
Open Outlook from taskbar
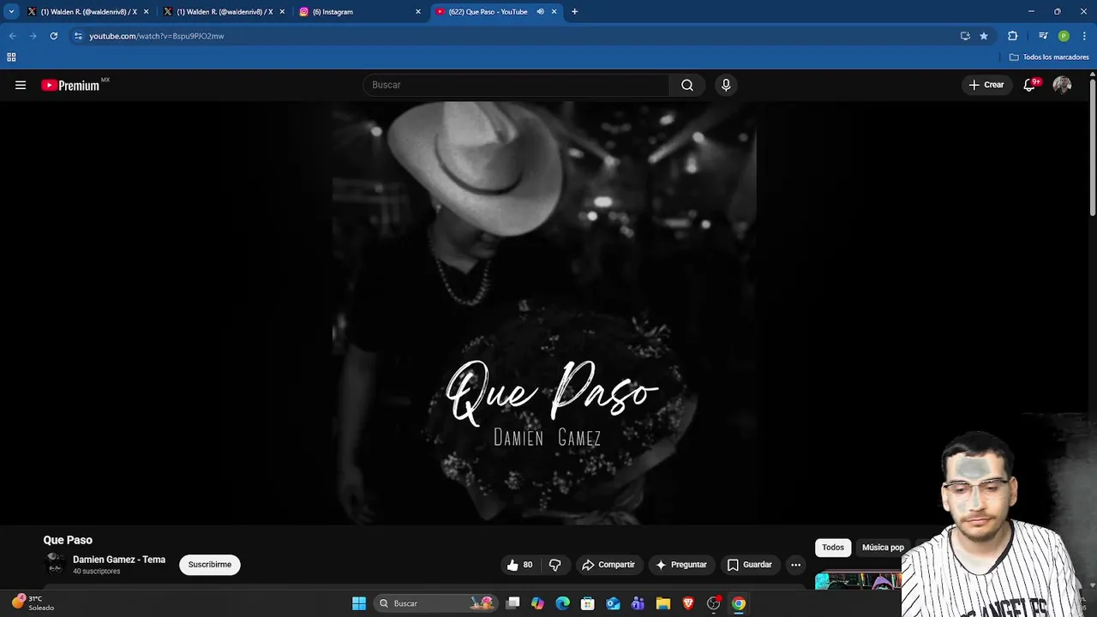click(x=613, y=603)
